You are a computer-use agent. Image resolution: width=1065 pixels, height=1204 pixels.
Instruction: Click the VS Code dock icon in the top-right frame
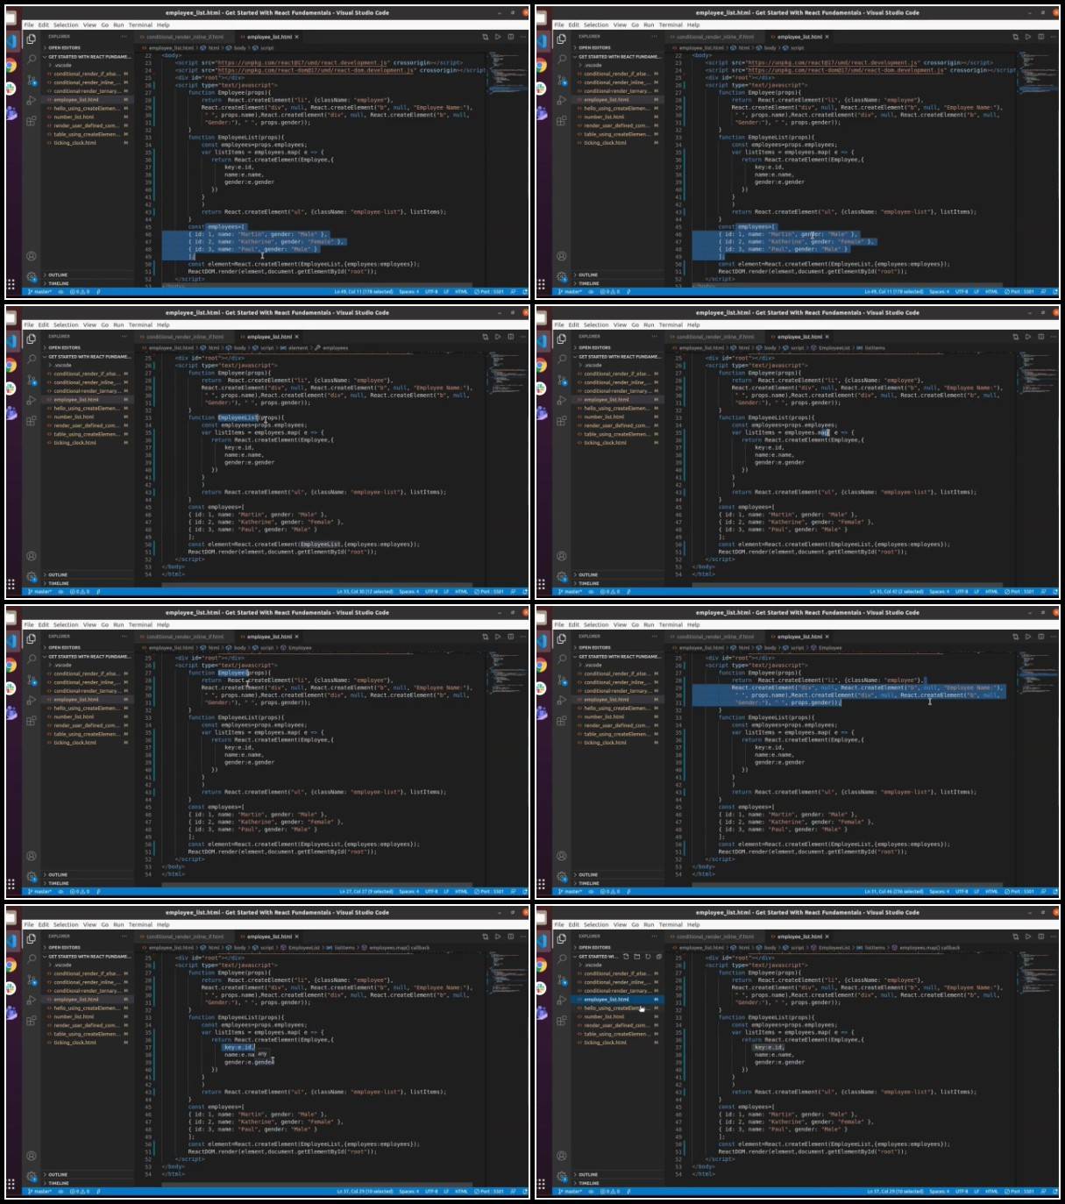tap(541, 41)
